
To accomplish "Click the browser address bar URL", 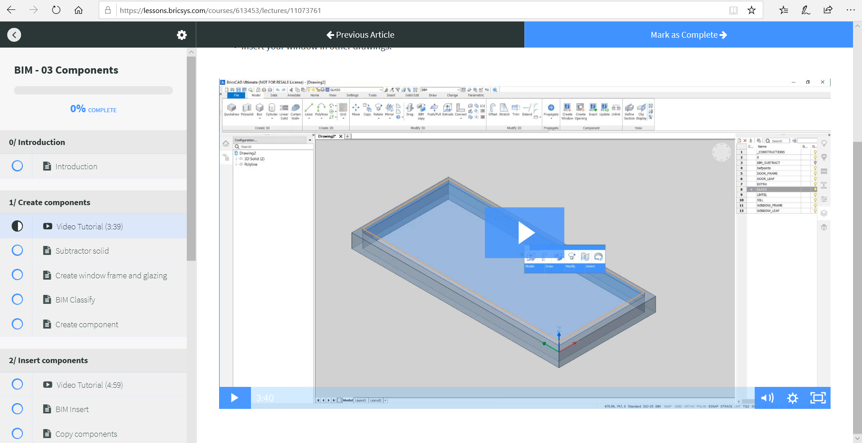I will pos(220,10).
